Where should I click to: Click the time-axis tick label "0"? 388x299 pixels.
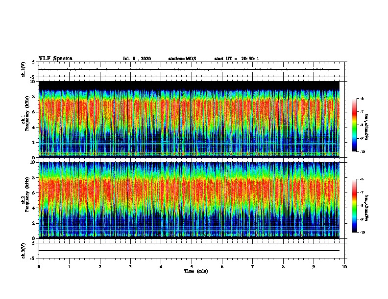[39, 267]
